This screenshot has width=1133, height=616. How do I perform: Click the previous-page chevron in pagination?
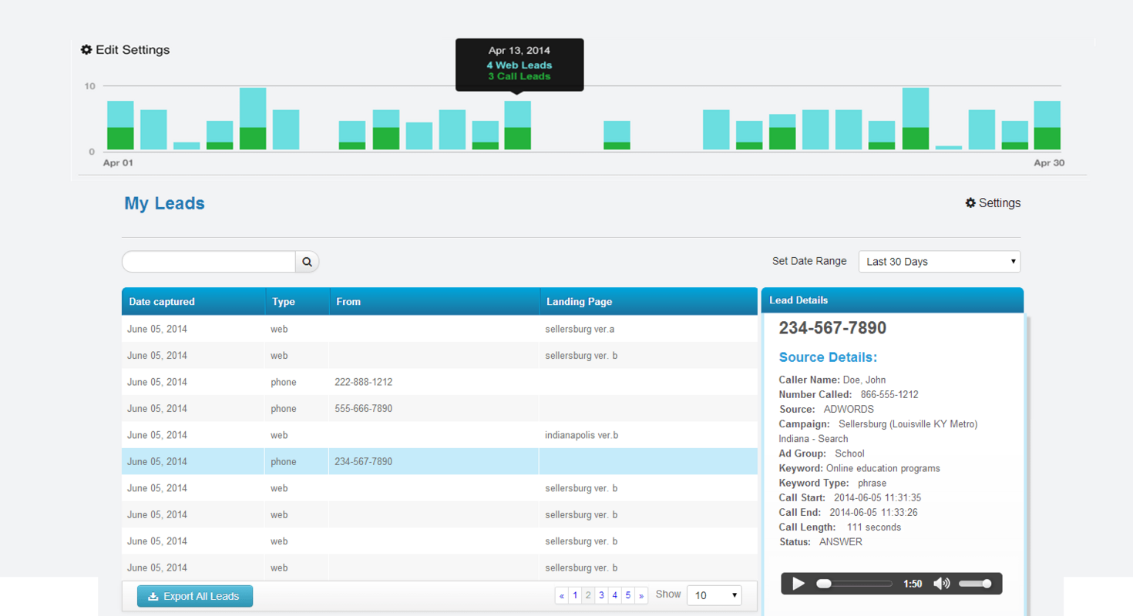[x=561, y=595]
